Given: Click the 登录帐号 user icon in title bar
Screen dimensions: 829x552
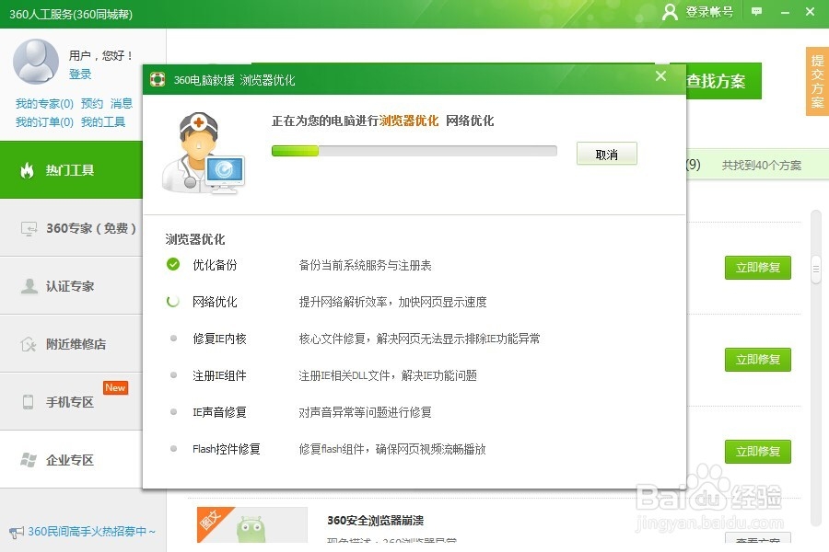Looking at the screenshot, I should tap(670, 12).
